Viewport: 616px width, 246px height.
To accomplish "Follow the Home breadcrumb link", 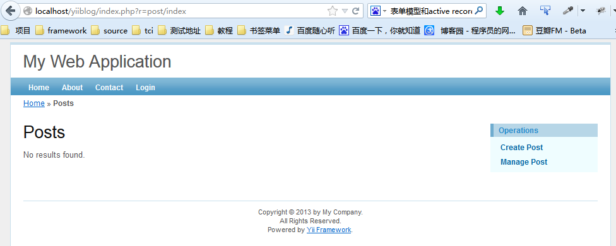I will 34,103.
